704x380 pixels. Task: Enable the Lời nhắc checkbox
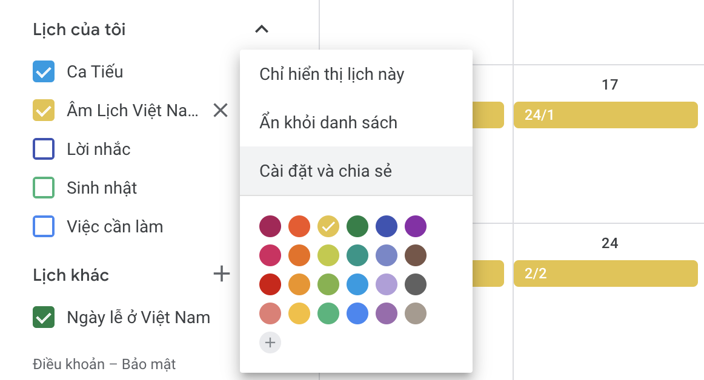[44, 149]
